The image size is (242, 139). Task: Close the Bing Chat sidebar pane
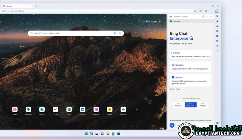pos(211,17)
